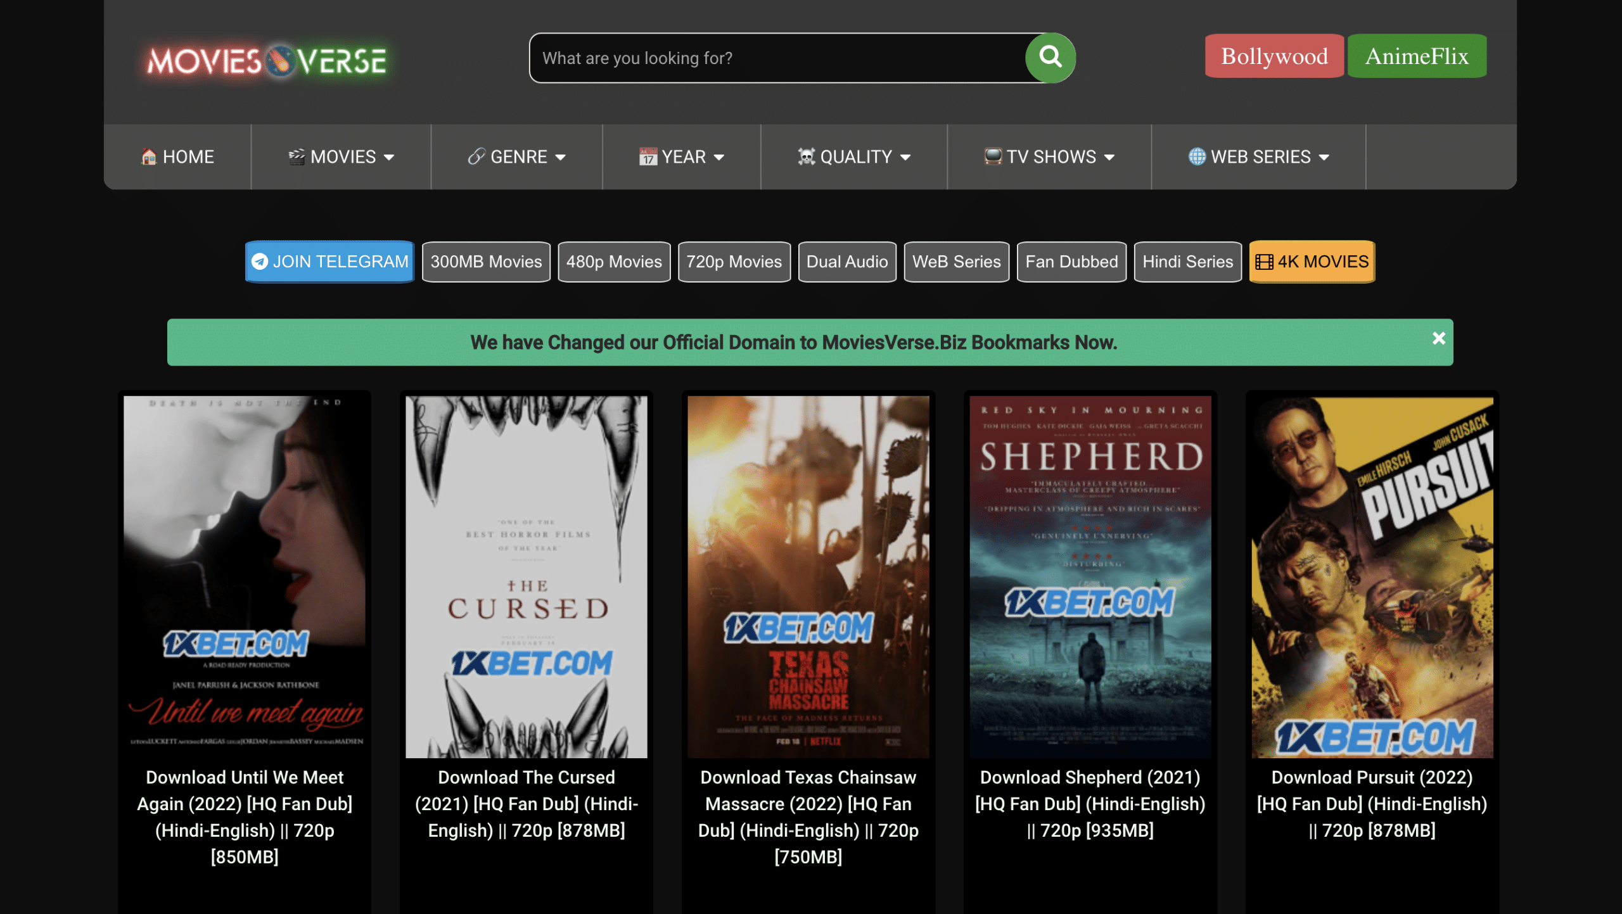Expand the GENRE dropdown menu
1622x914 pixels.
[561, 156]
